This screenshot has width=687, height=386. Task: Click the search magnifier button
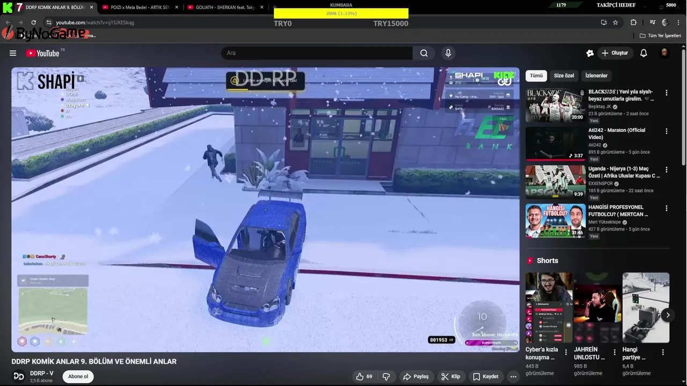point(424,53)
